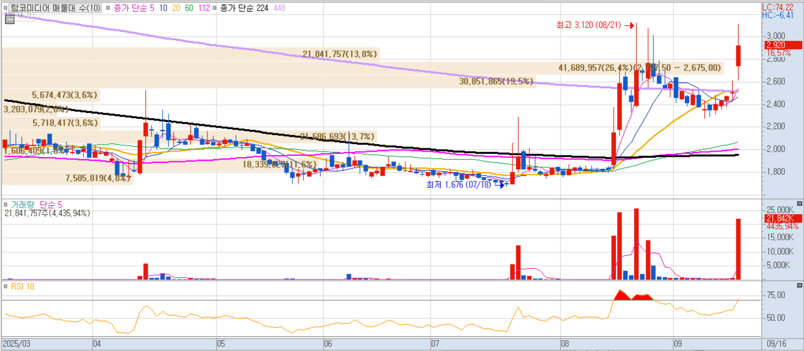Click the 2,600 price axis label
Screen dimensions: 804x351
coord(776,81)
